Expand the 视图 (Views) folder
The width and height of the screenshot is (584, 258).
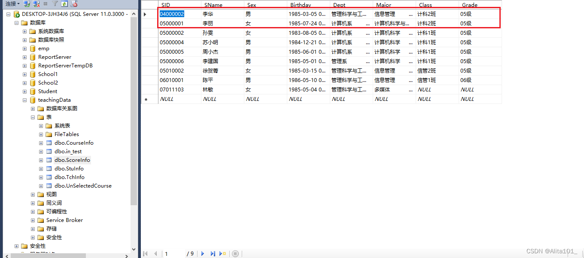(33, 194)
